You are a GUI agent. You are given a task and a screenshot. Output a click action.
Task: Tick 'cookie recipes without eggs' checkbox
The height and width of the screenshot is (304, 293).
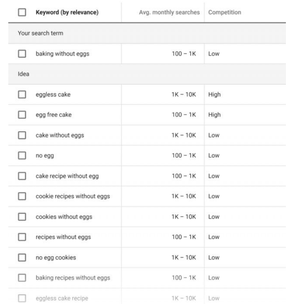pos(22,196)
